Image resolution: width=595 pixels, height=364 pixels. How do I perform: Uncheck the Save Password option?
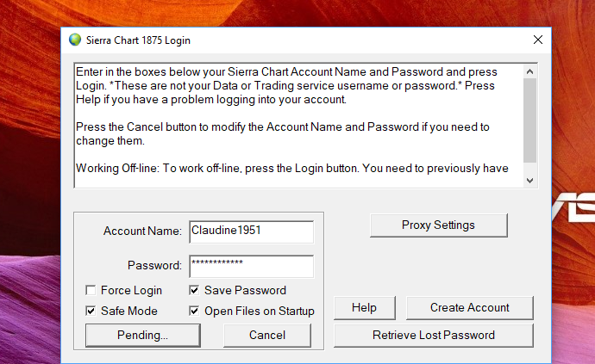pos(195,290)
